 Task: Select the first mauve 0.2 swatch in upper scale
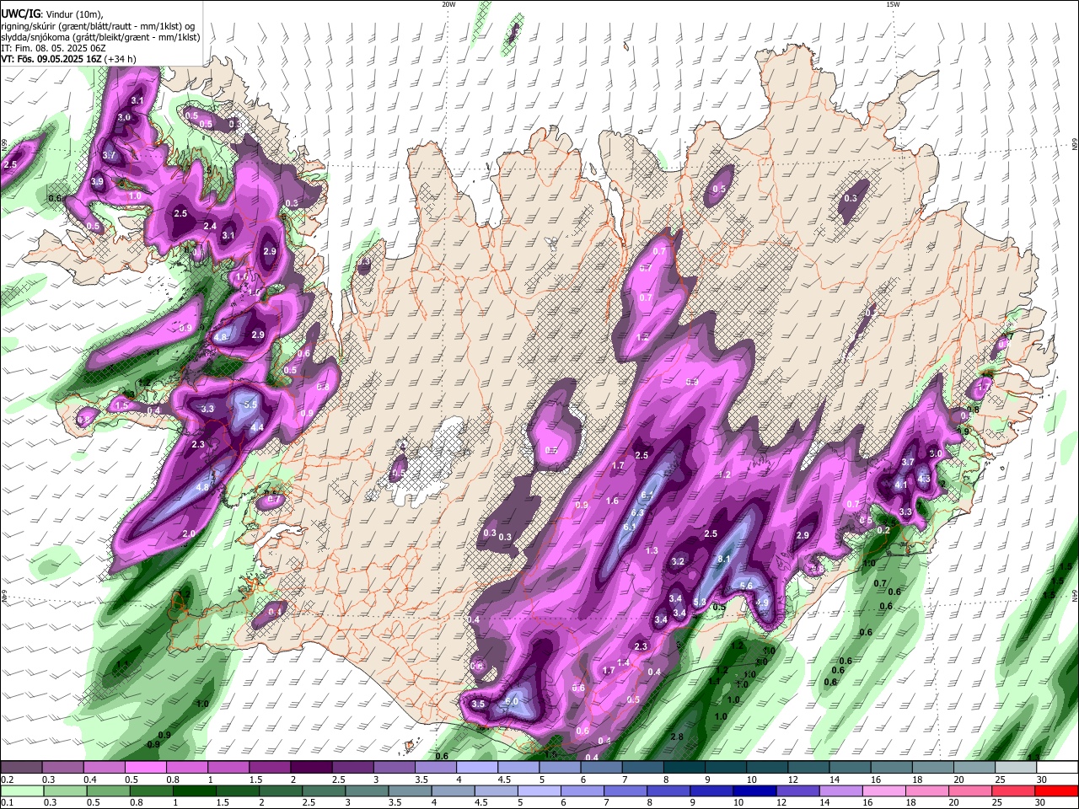(x=22, y=768)
